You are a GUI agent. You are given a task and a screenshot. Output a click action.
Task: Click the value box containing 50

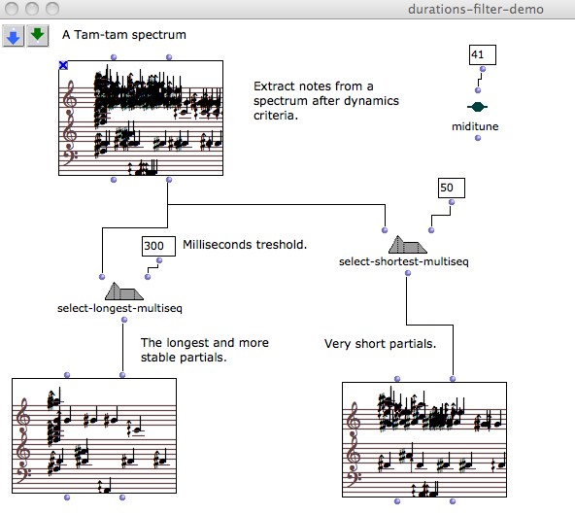pos(452,189)
